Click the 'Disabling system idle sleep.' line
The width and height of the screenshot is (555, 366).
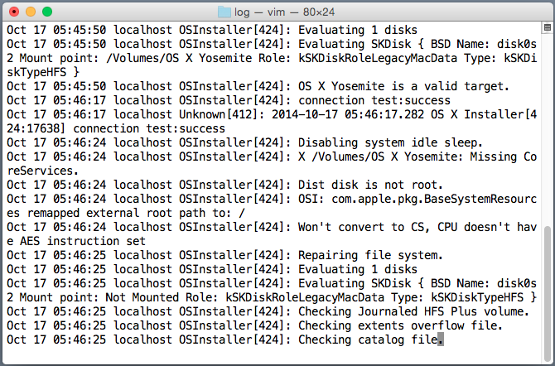244,142
